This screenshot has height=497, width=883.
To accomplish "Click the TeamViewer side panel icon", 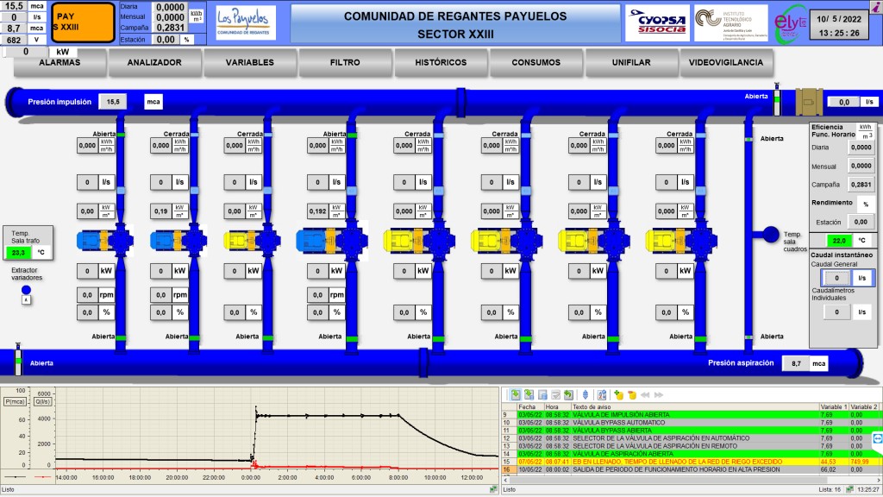I will (877, 438).
